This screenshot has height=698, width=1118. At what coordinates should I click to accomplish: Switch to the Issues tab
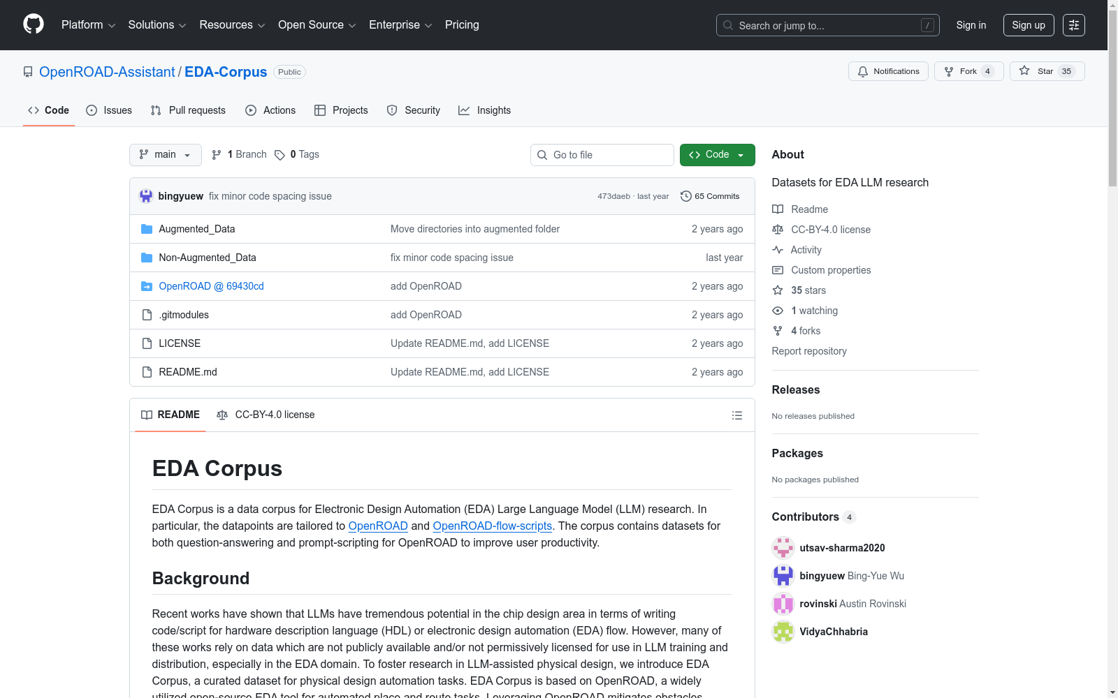click(x=109, y=110)
